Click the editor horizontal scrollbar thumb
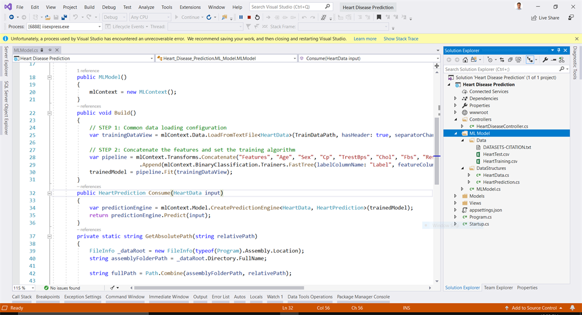 click(x=219, y=288)
